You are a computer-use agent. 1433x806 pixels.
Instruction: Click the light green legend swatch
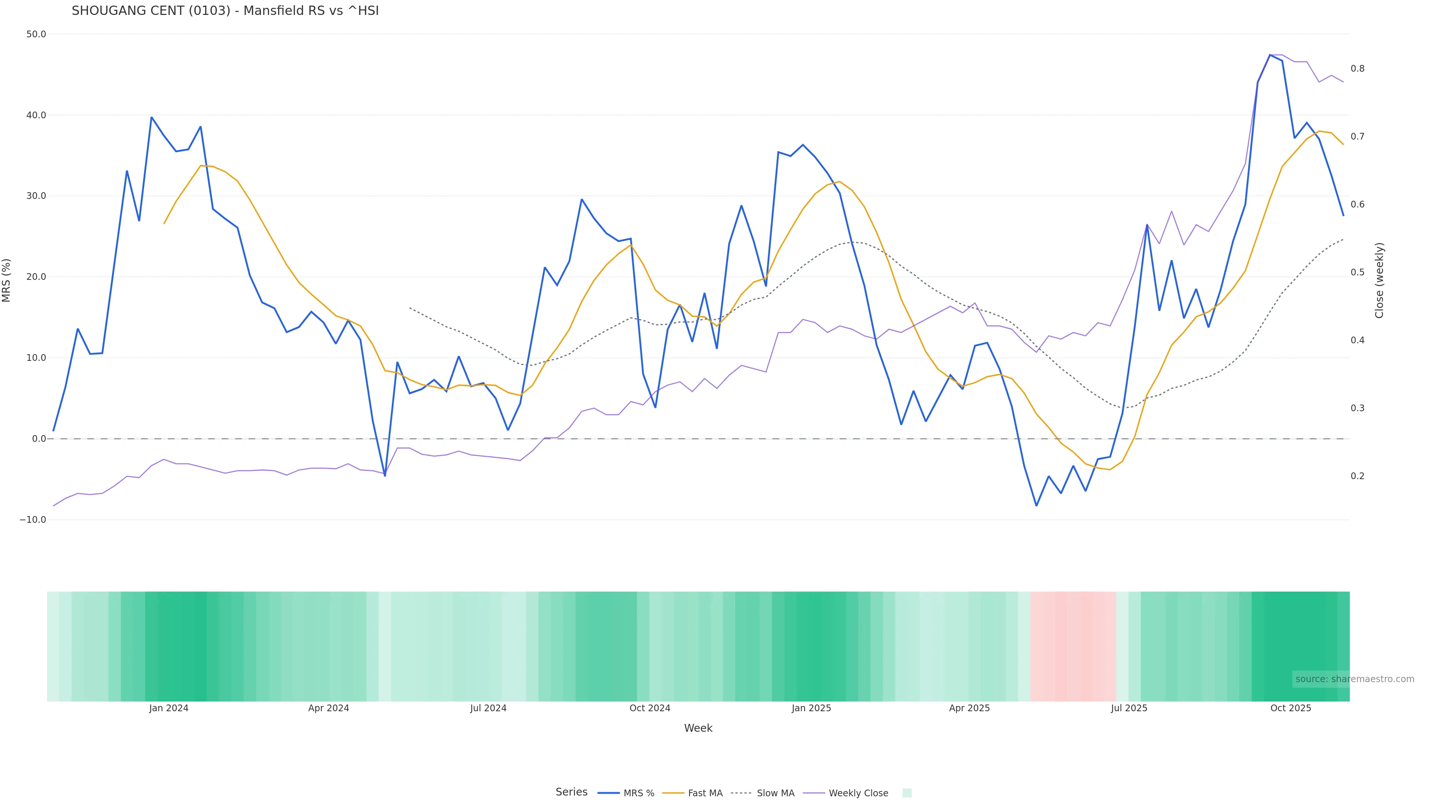[907, 793]
